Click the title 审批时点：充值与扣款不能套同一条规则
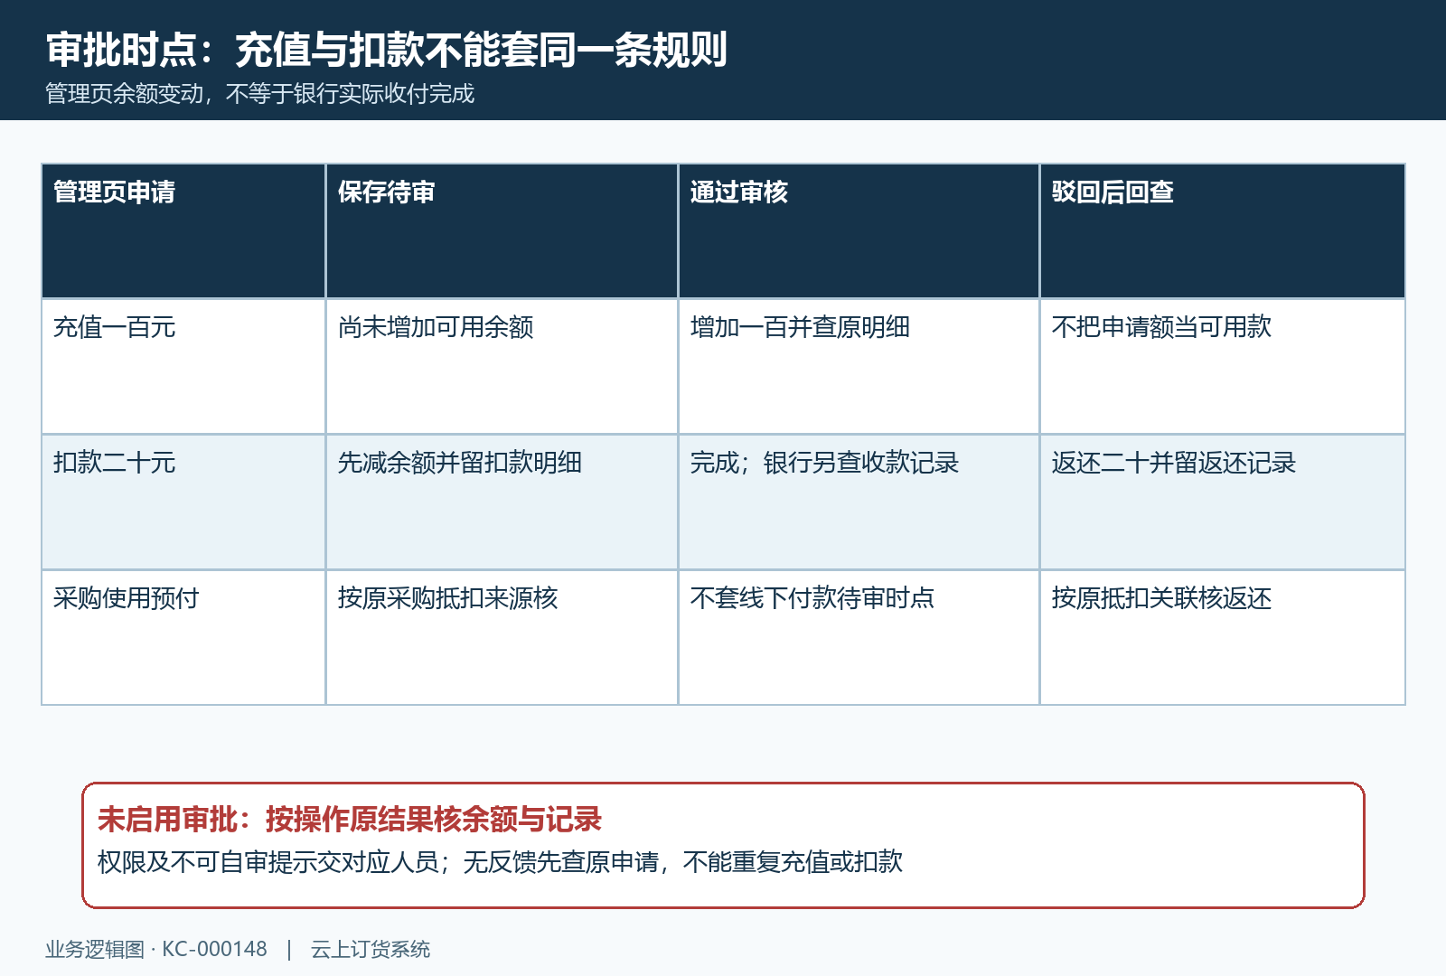The width and height of the screenshot is (1446, 976). [x=387, y=50]
